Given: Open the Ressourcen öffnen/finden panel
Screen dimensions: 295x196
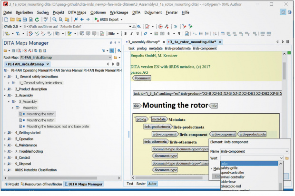Looking at the screenshot, I should 41,184.
